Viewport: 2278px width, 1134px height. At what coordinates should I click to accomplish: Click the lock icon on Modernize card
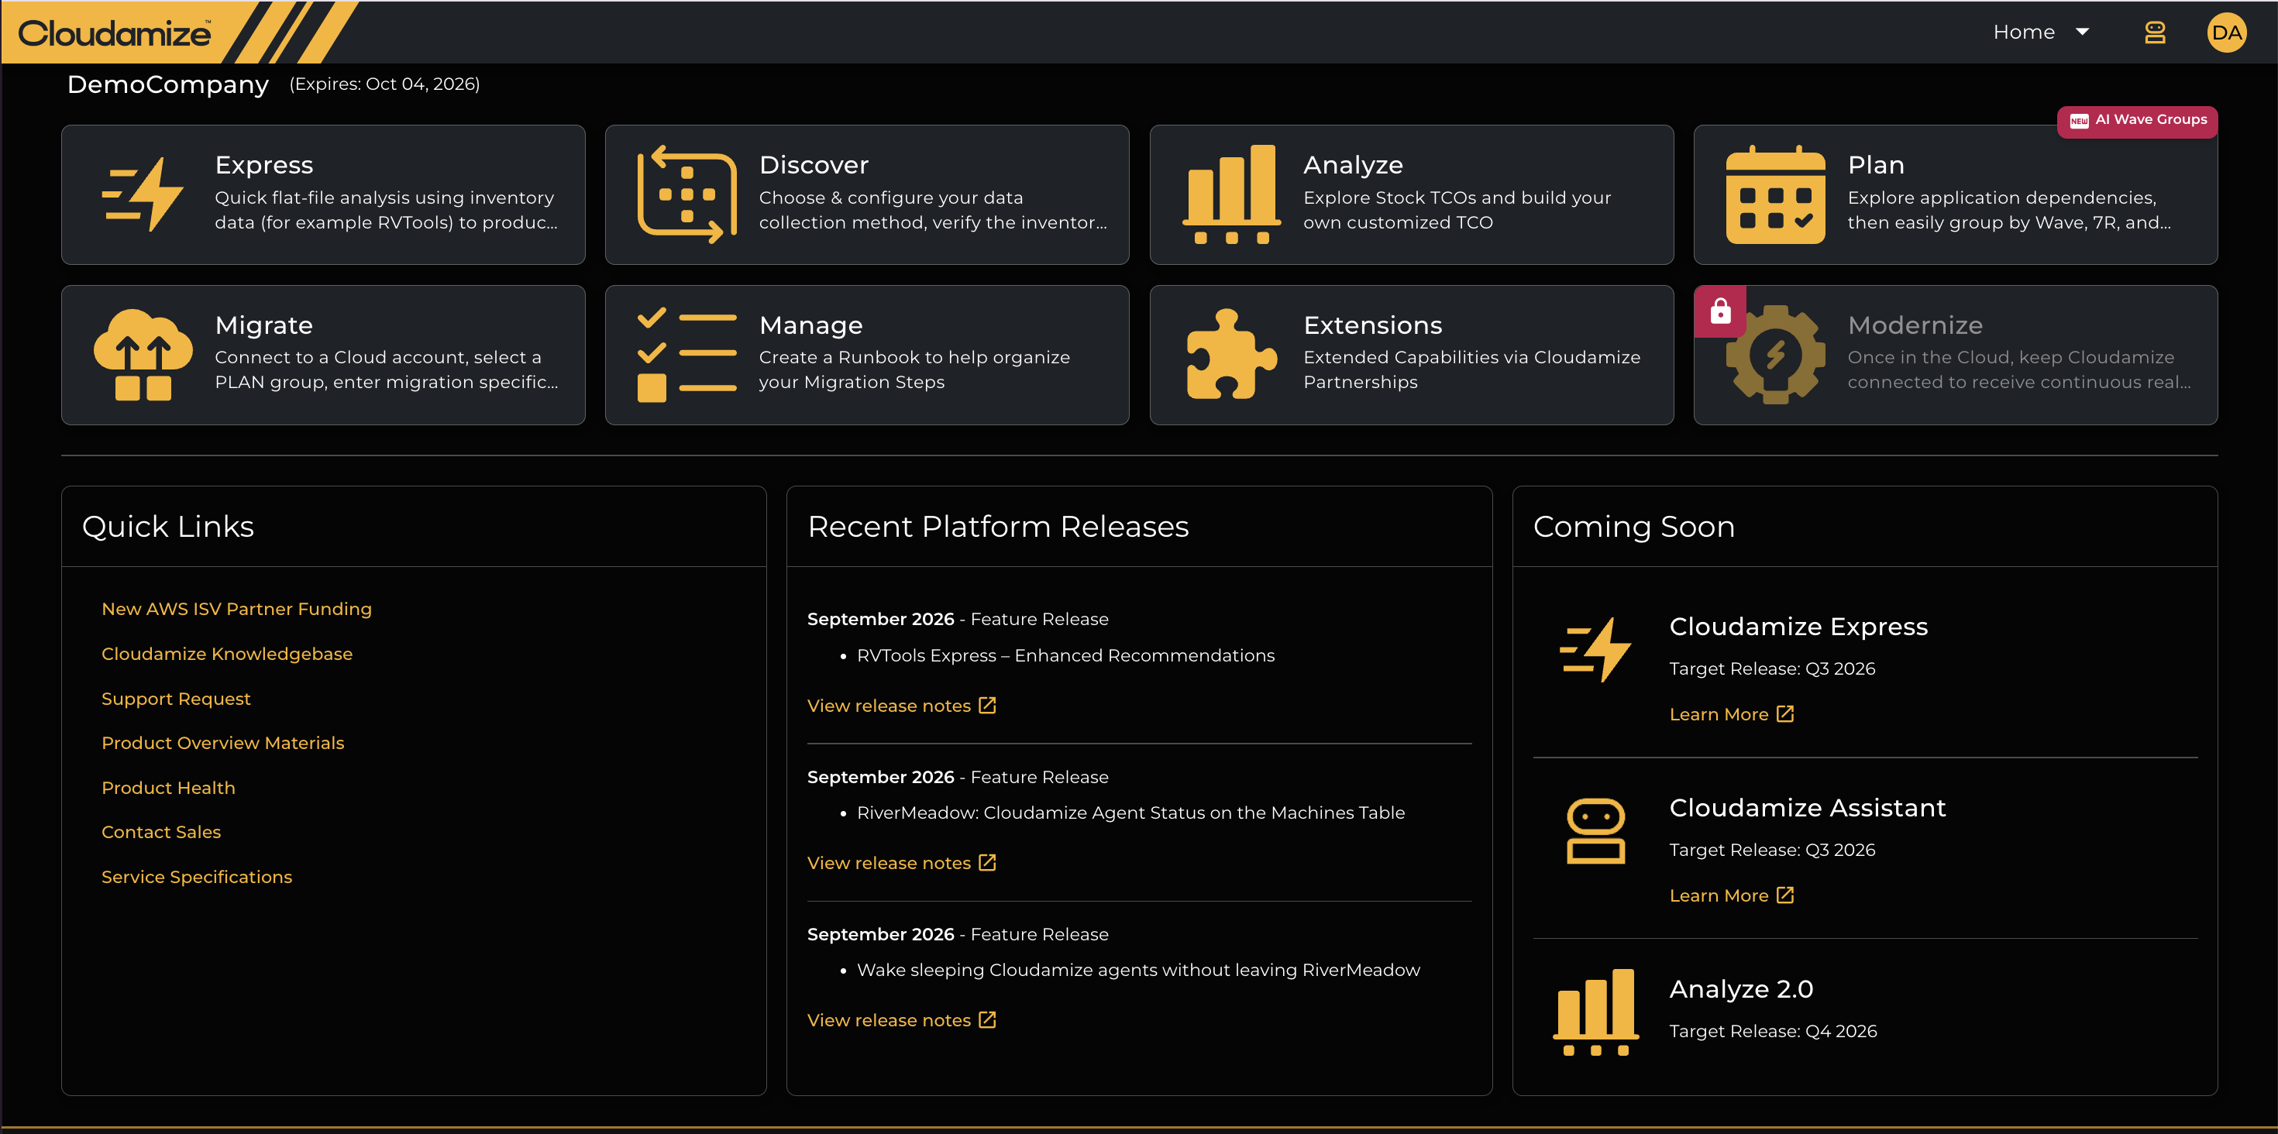pyautogui.click(x=1720, y=311)
